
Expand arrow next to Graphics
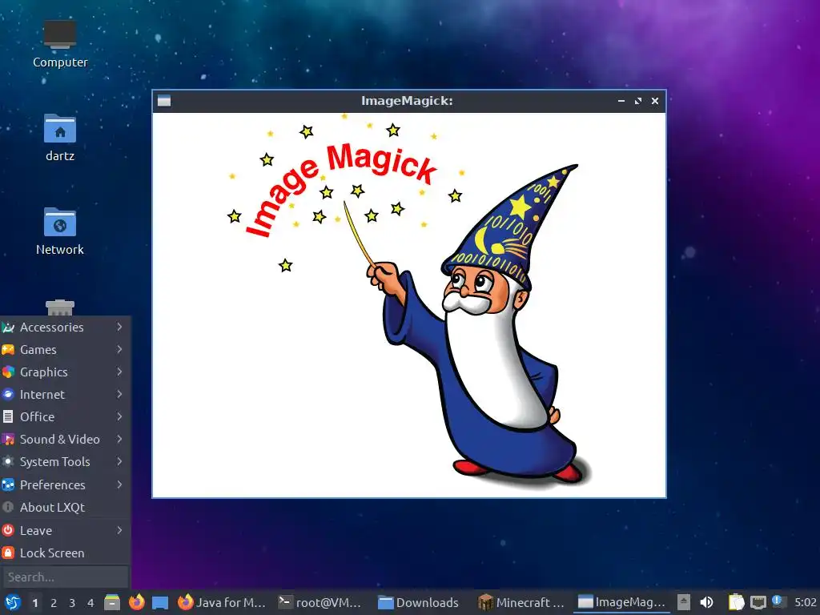click(x=120, y=372)
